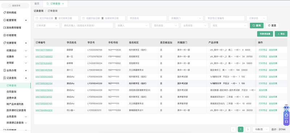Open 10条/页 page size dropdown
290x133 pixels.
[x=261, y=129]
